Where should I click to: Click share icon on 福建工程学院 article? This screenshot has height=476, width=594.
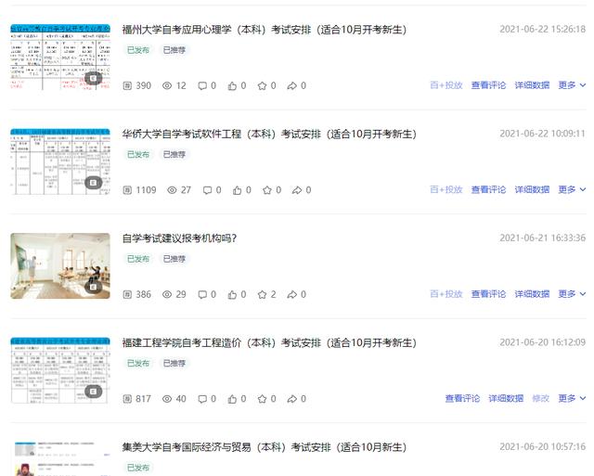pos(292,399)
